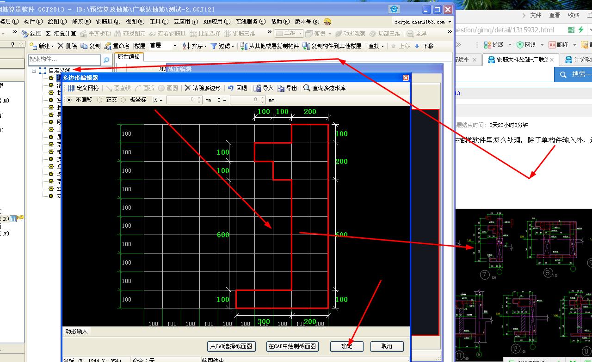Click the X coordinate input field
The image size is (592, 362).
click(181, 100)
